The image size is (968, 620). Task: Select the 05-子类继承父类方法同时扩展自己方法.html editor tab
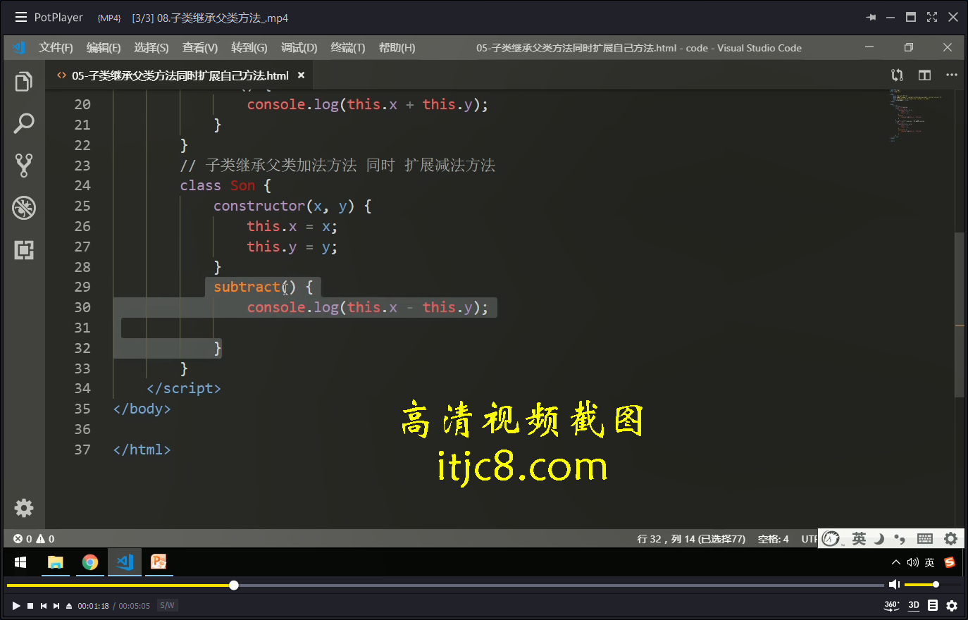[x=180, y=75]
